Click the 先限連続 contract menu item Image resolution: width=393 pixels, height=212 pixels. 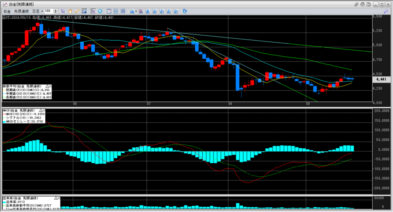tap(22, 11)
